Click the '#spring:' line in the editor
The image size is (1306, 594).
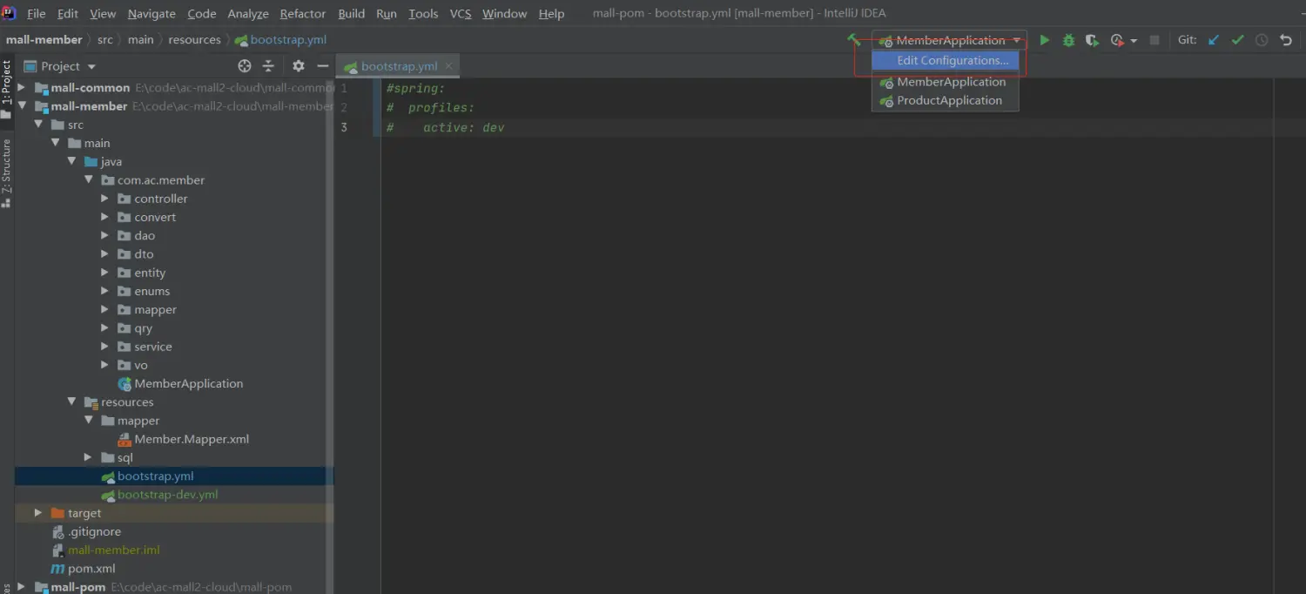click(x=415, y=88)
